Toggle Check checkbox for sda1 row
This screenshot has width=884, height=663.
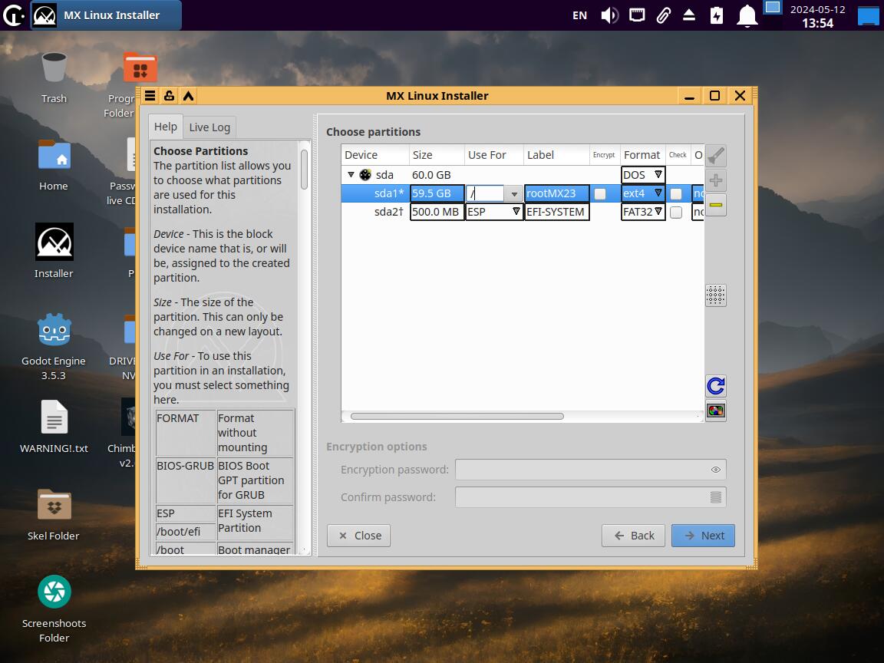click(676, 194)
